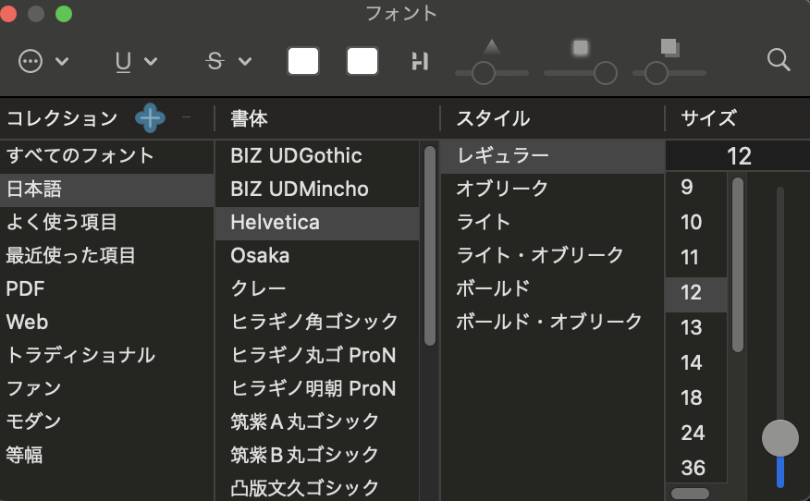Viewport: 810px width, 501px height.
Task: Select font size 18
Action: coord(696,398)
